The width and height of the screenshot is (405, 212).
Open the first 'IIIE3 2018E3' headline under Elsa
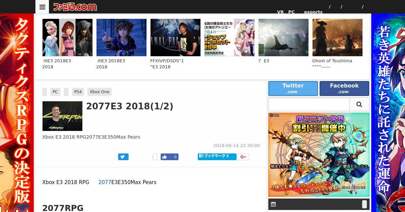coord(57,64)
